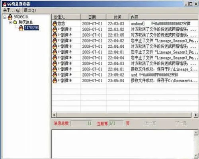Collapse the 97609610 account tree node
This screenshot has height=159, width=199.
tap(5, 17)
